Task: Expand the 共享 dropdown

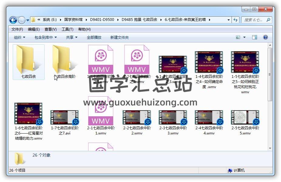Action: (x=72, y=37)
